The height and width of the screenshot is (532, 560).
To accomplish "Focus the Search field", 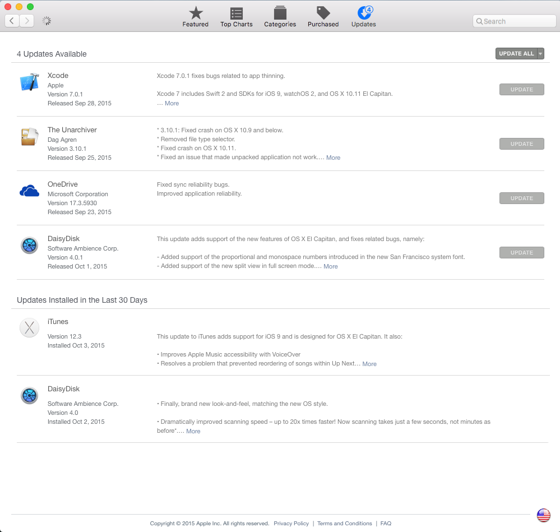I will tap(514, 21).
